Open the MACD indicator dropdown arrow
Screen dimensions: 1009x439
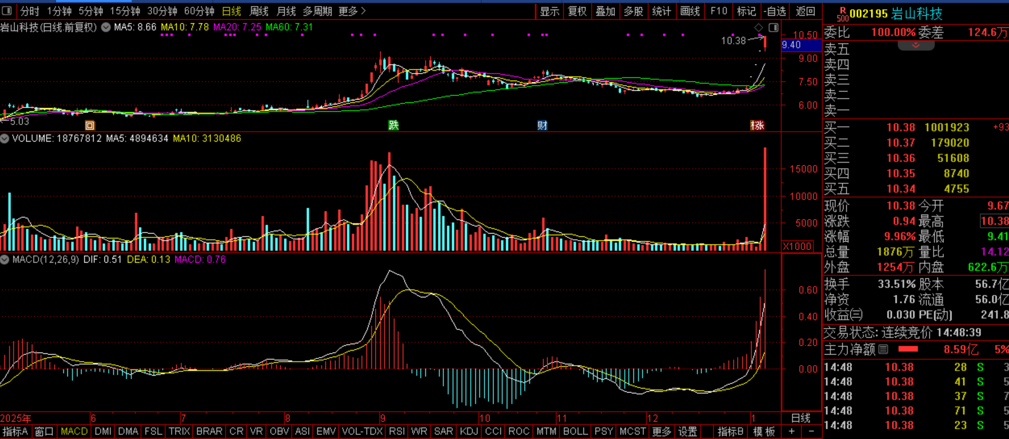pyautogui.click(x=5, y=259)
